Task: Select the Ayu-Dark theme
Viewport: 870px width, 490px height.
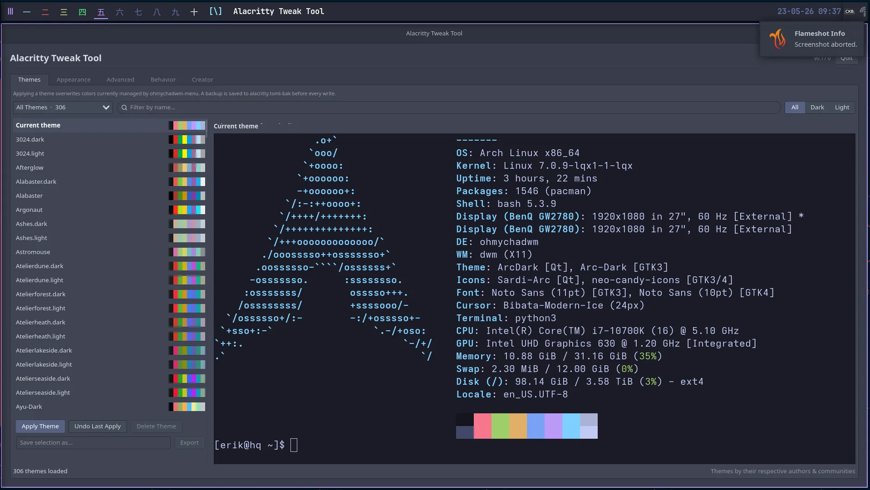Action: point(110,407)
